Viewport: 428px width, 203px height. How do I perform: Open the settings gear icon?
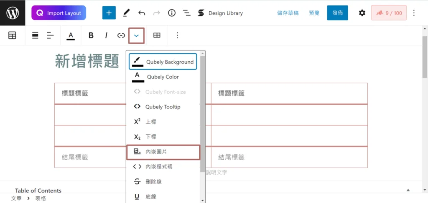[x=362, y=13]
